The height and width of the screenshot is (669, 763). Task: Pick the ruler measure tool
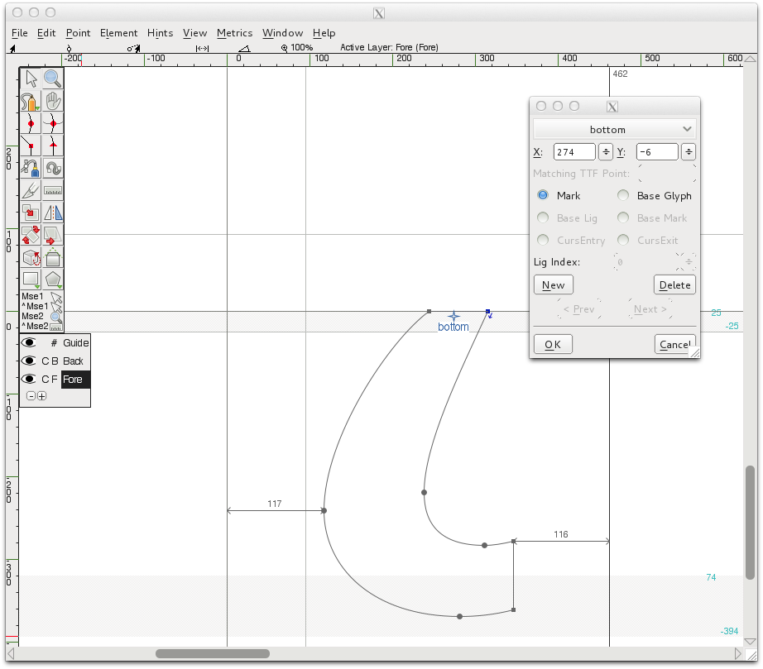tap(53, 190)
